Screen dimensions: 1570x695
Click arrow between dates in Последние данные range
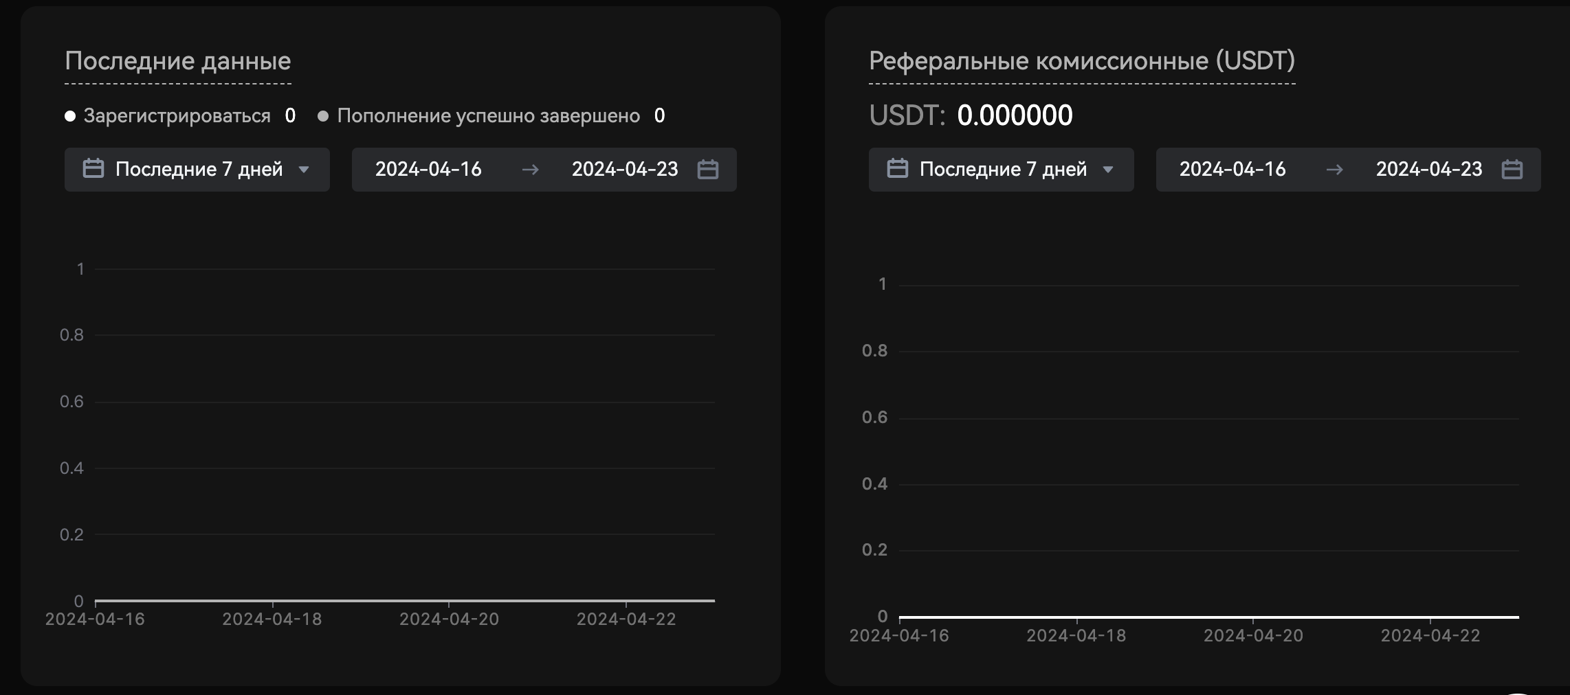pos(530,170)
